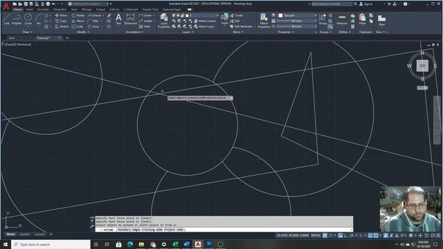443x249 pixels.
Task: Select the Circle tool
Action: click(x=28, y=19)
